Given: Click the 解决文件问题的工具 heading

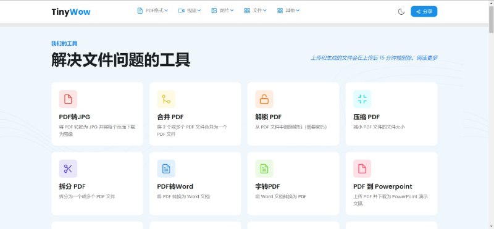Looking at the screenshot, I should (x=120, y=60).
